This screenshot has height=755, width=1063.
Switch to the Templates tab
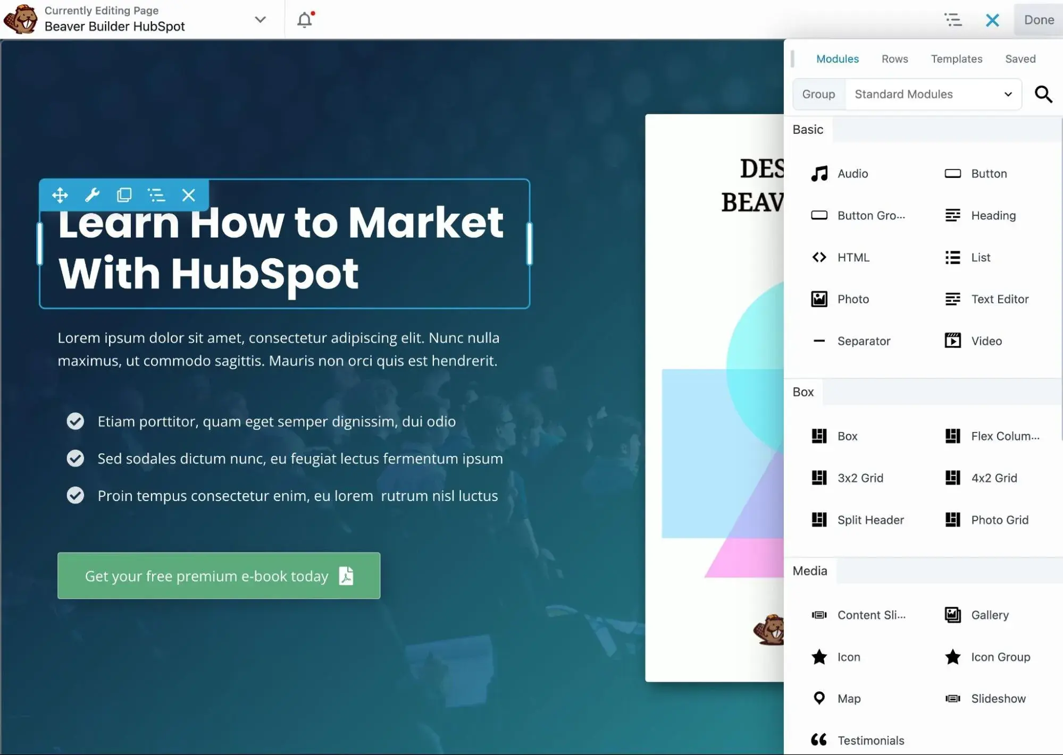[957, 59]
